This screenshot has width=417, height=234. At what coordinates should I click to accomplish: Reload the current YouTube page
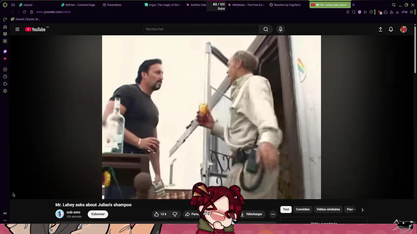point(24,12)
